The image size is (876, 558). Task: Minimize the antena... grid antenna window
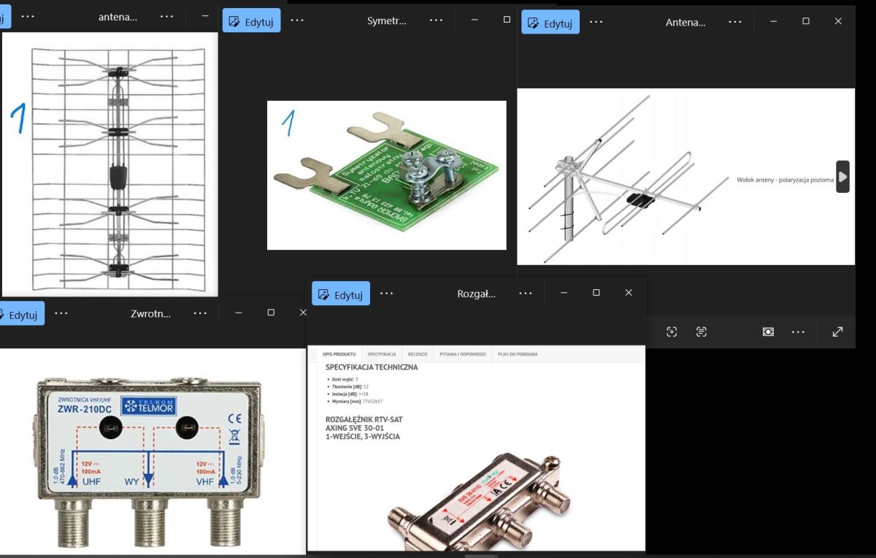[x=204, y=16]
